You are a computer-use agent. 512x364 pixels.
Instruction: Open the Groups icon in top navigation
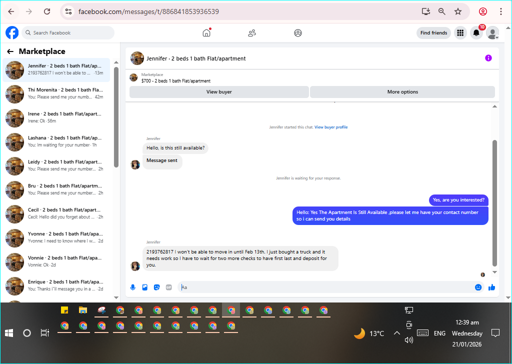(298, 32)
